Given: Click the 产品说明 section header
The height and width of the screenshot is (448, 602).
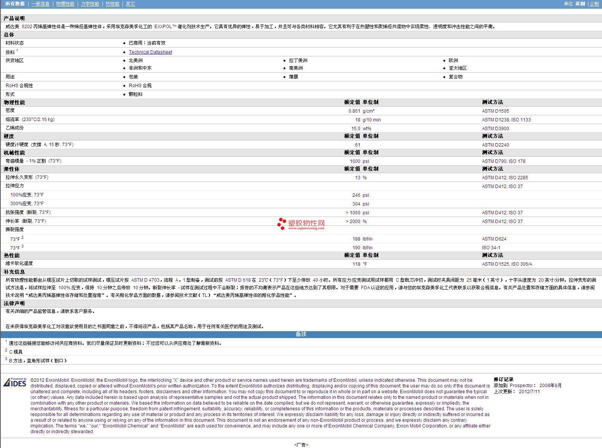Looking at the screenshot, I should [x=14, y=18].
